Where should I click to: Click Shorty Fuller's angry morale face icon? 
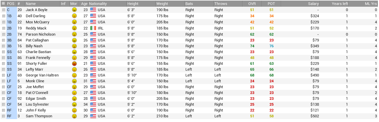pos(74,63)
